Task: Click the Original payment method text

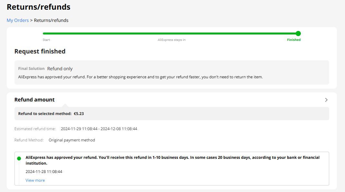Action: pos(72,140)
